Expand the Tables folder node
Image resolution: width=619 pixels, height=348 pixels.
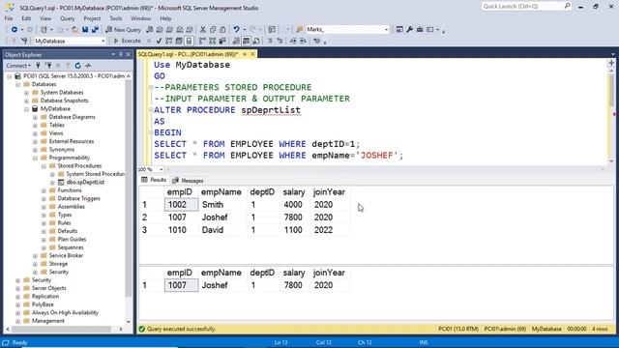pos(35,125)
